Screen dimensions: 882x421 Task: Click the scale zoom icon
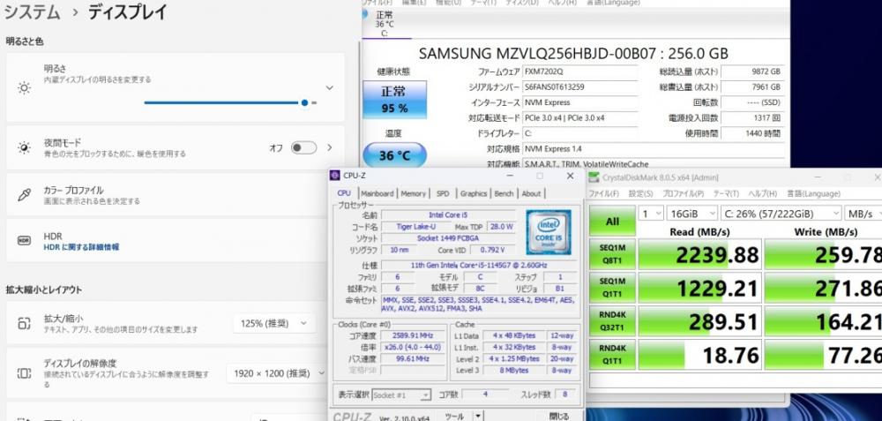pyautogui.click(x=25, y=324)
